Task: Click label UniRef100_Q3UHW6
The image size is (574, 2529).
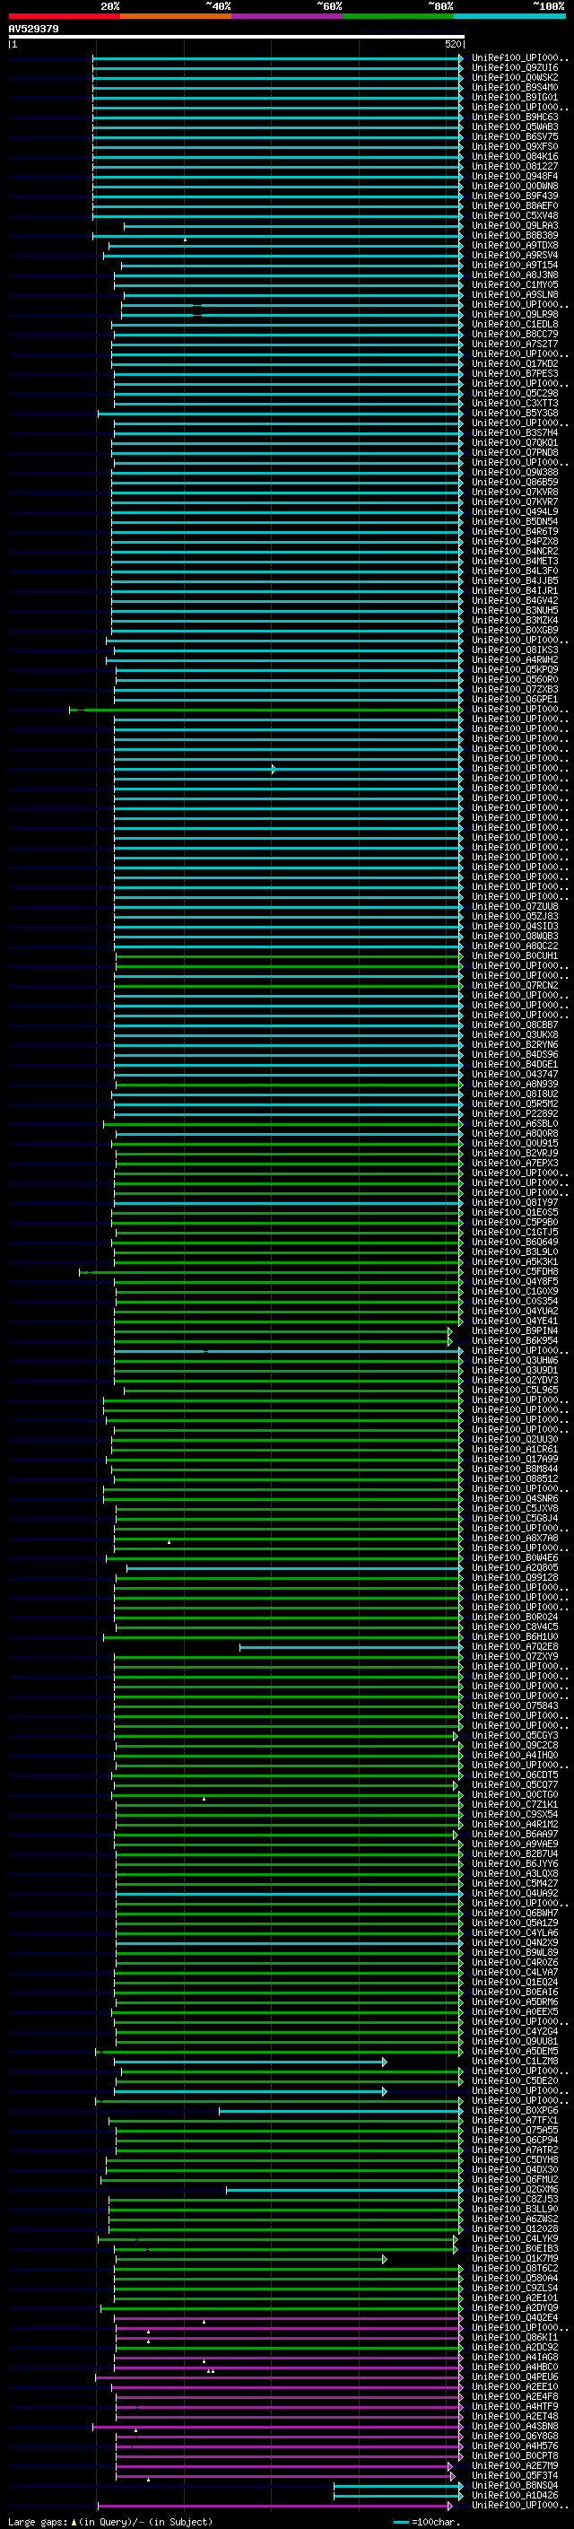Action: click(515, 1360)
